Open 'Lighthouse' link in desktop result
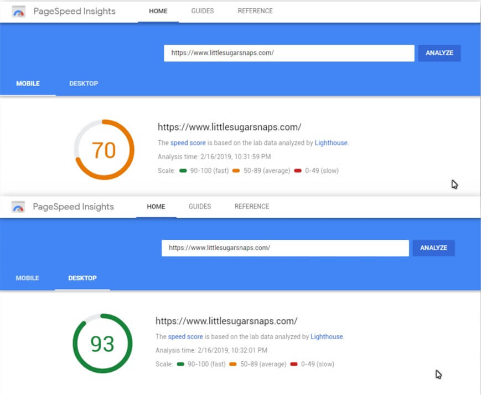Viewport: 481px width, 395px height. point(327,337)
